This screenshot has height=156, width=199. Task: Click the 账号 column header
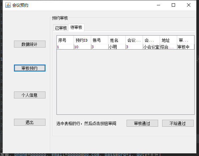pyautogui.click(x=100, y=40)
